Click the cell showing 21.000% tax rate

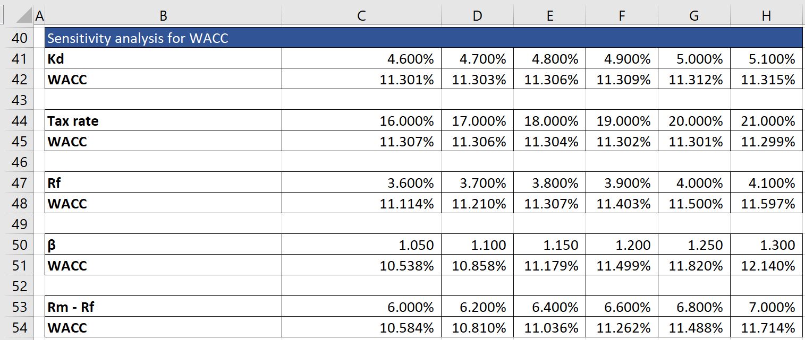(x=766, y=121)
